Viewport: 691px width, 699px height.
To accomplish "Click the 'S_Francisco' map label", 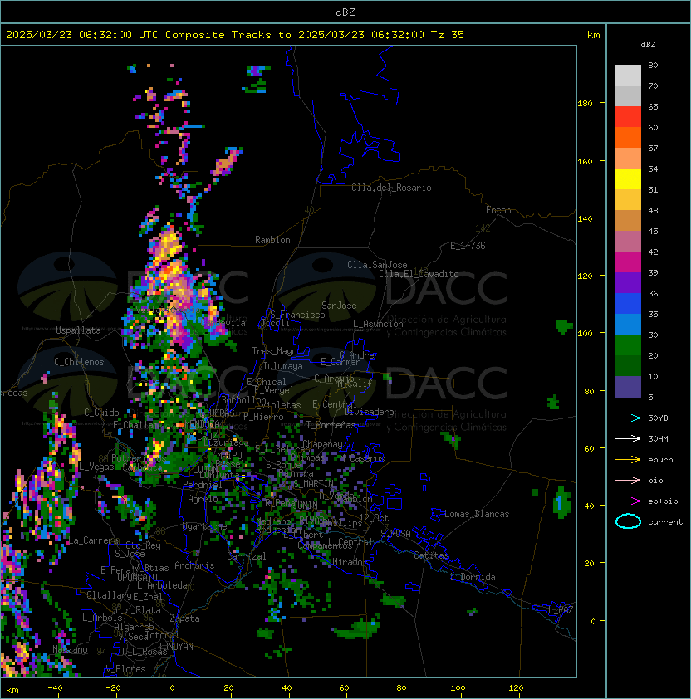I will click(297, 315).
